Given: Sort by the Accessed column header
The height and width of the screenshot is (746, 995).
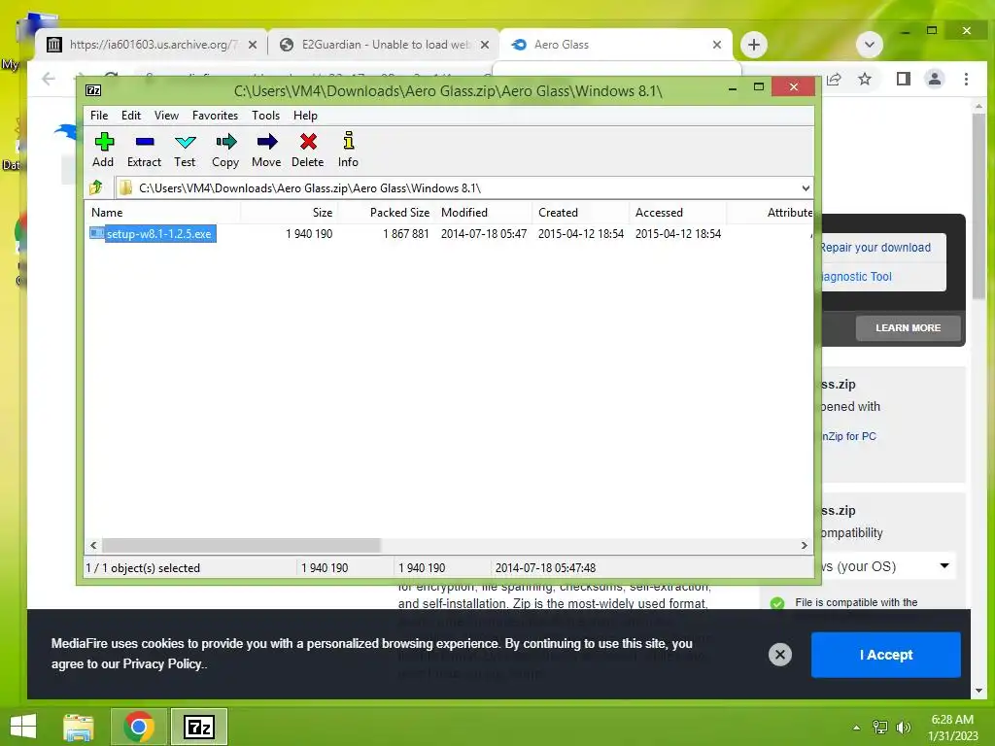Looking at the screenshot, I should click(677, 213).
